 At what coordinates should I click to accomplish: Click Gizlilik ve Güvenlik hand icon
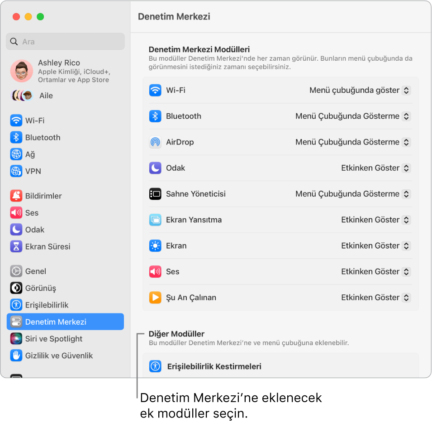pos(16,356)
